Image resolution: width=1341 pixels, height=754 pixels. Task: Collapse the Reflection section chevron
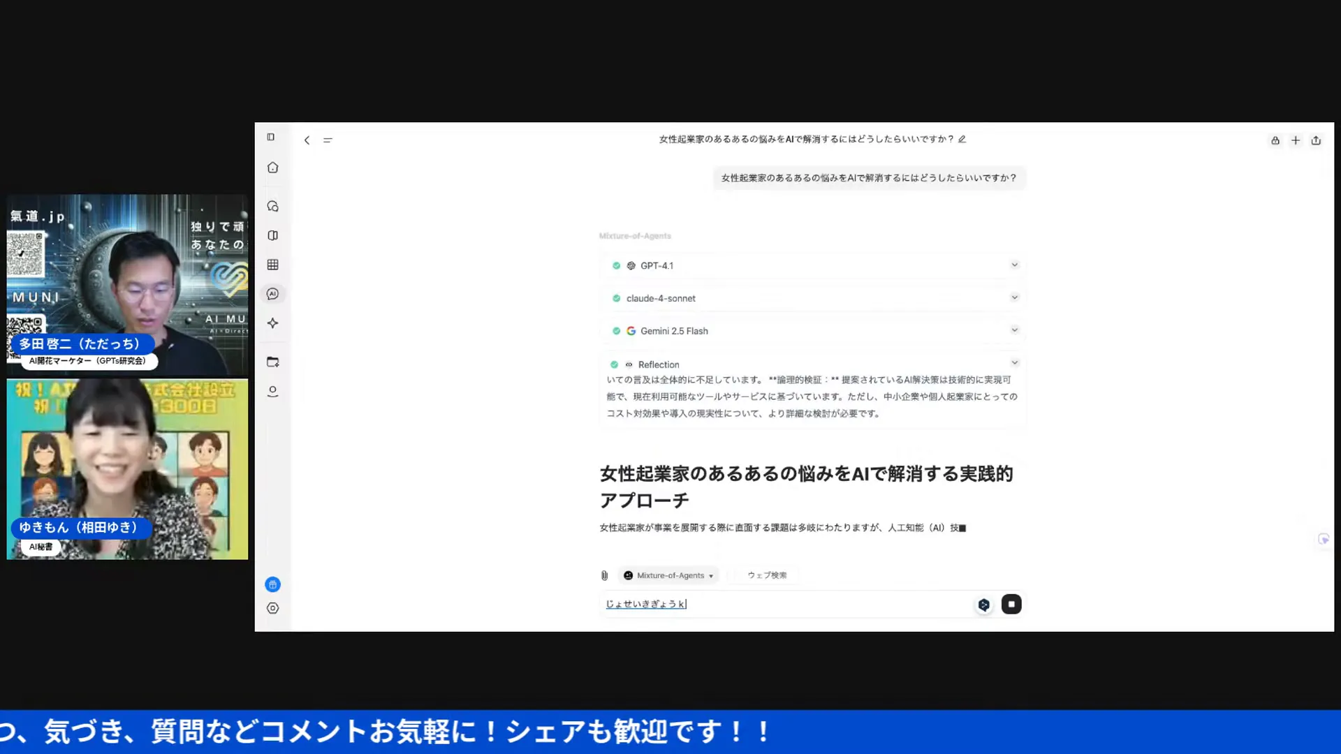(x=1015, y=363)
